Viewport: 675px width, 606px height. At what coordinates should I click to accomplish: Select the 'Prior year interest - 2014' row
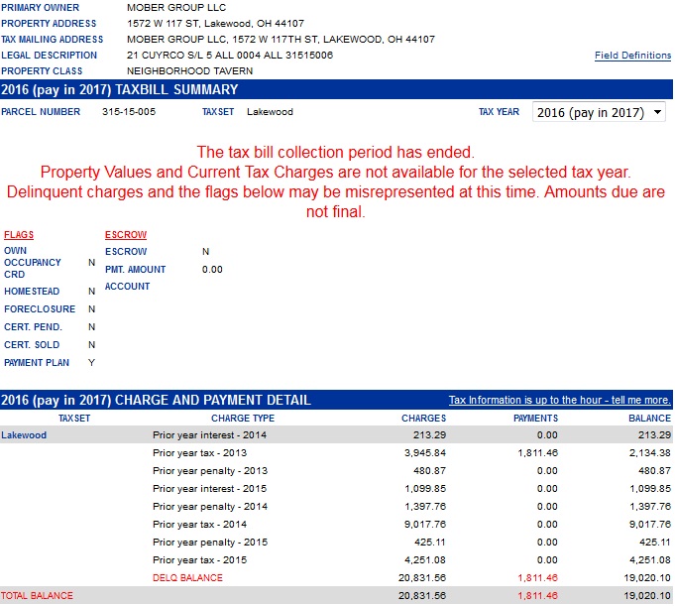click(x=209, y=435)
